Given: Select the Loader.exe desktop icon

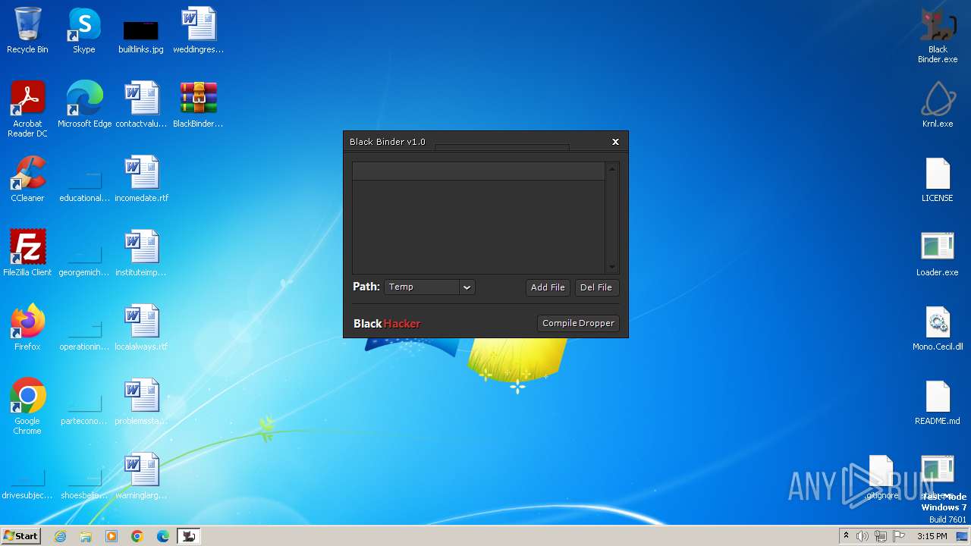Looking at the screenshot, I should coord(938,253).
